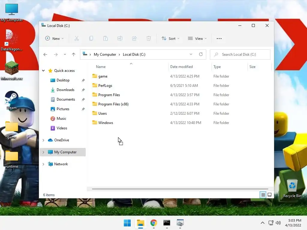Refresh the Local Disk (C:) listing

click(201, 55)
